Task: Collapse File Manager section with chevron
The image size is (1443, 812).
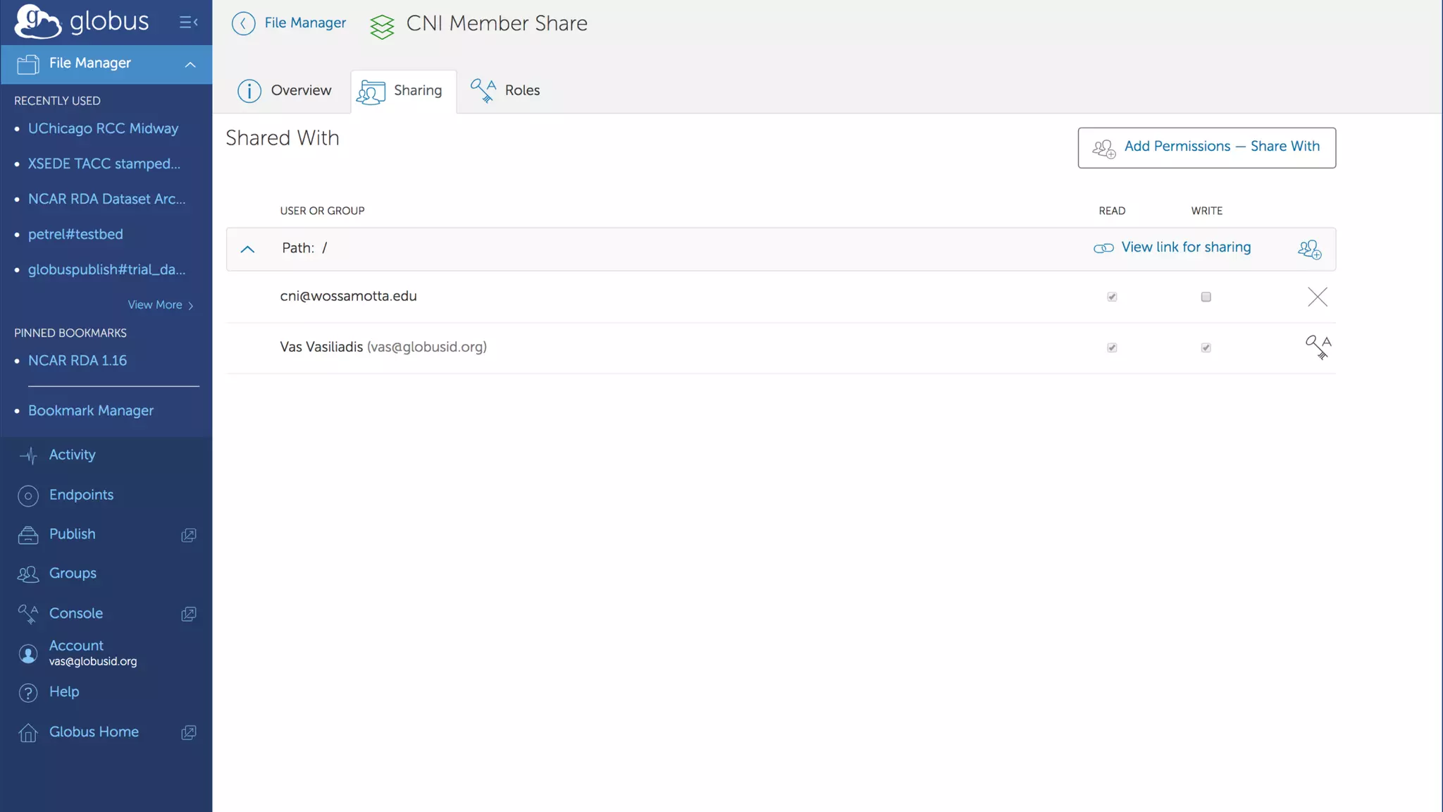Action: pos(190,64)
